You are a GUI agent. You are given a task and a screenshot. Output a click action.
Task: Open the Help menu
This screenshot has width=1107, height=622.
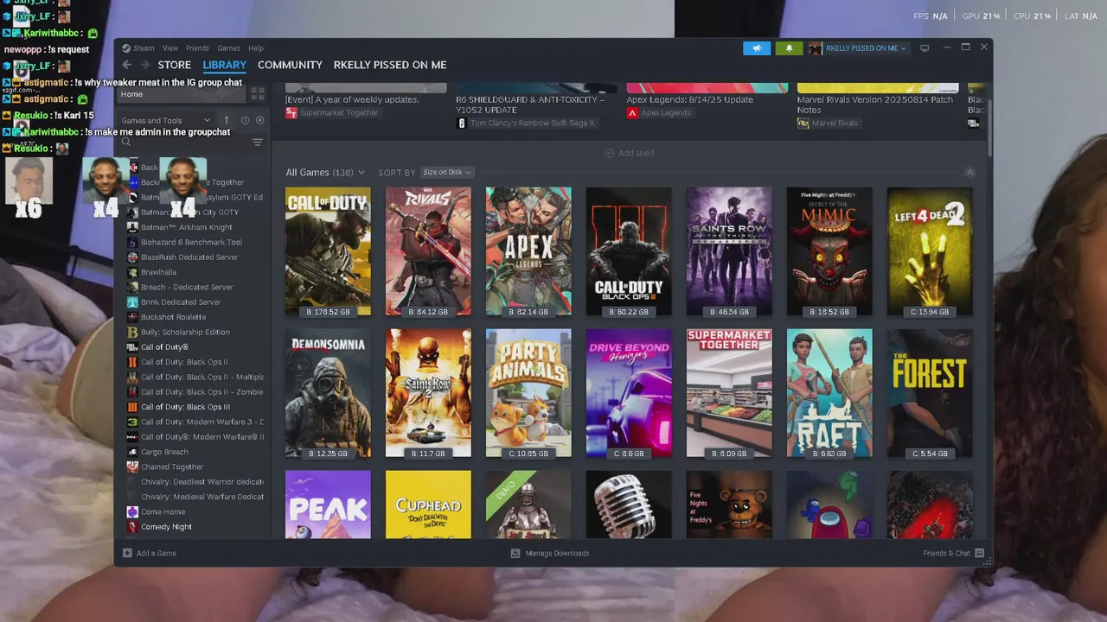pos(256,48)
